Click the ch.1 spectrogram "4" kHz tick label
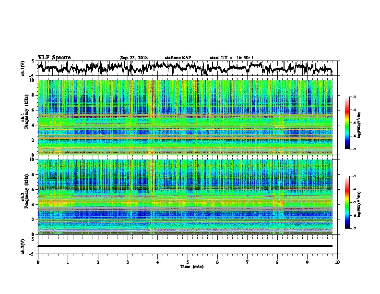The height and width of the screenshot is (294, 380). coord(33,125)
